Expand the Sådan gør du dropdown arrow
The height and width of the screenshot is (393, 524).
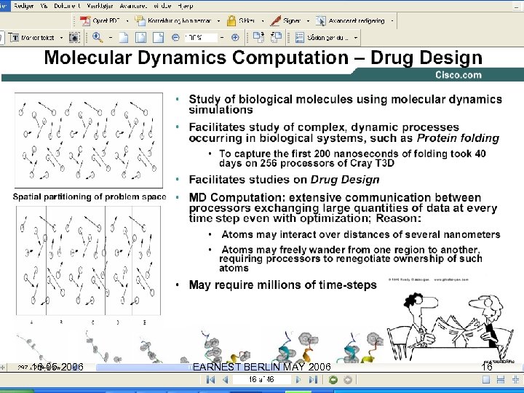(x=356, y=38)
